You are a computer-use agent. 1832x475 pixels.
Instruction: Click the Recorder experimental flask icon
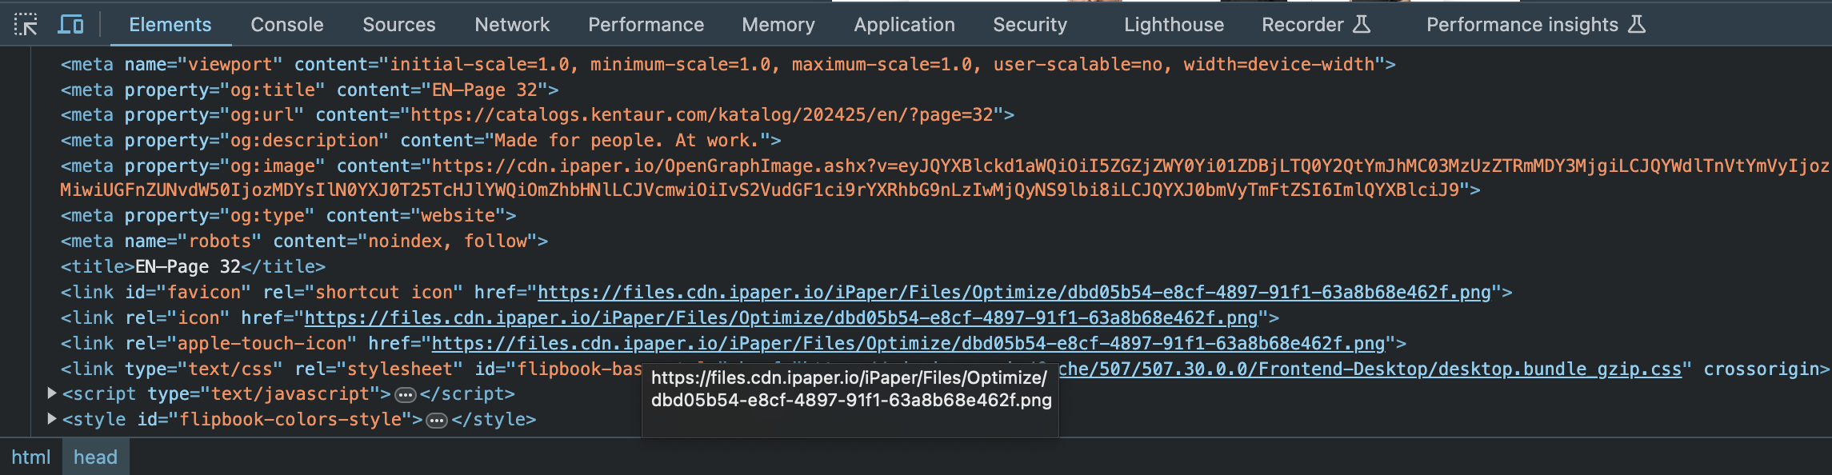click(x=1362, y=25)
